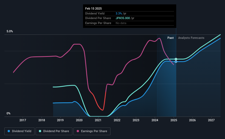Click the Feb 15 2025 tooltip date header

pos(93,8)
